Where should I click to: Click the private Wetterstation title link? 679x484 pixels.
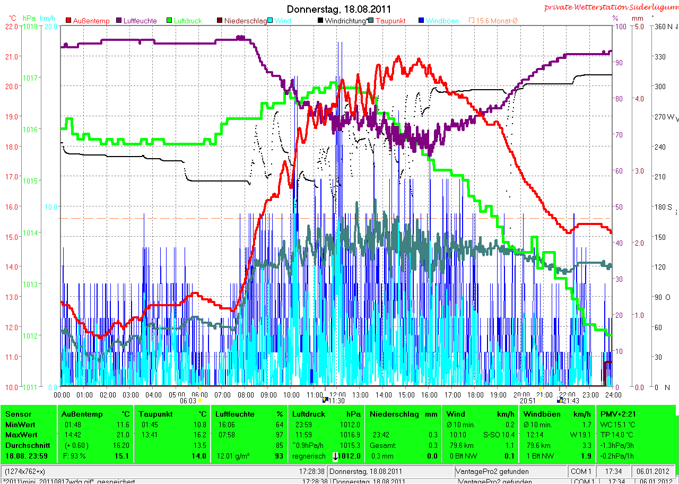611,7
